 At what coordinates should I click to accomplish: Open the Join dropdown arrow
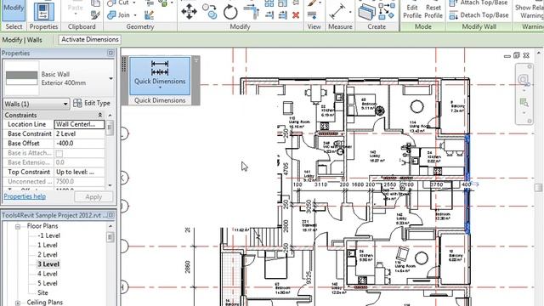(135, 15)
